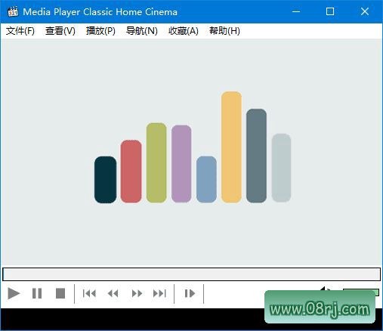Open the 文件(F) menu
This screenshot has width=383, height=331.
point(20,31)
